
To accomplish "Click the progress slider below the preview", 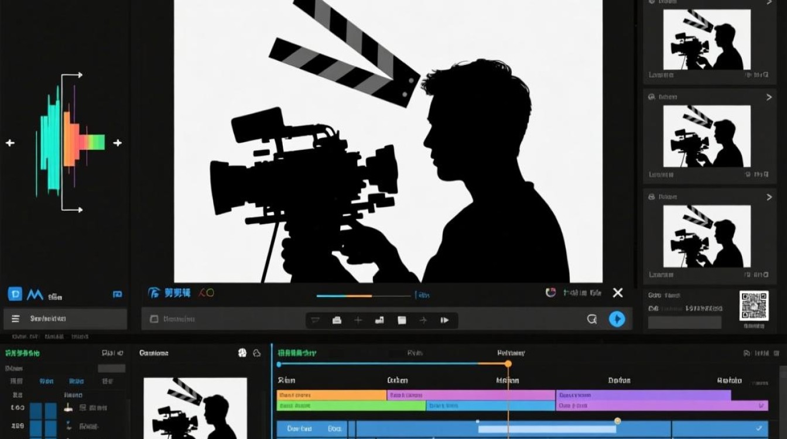I will click(x=363, y=296).
